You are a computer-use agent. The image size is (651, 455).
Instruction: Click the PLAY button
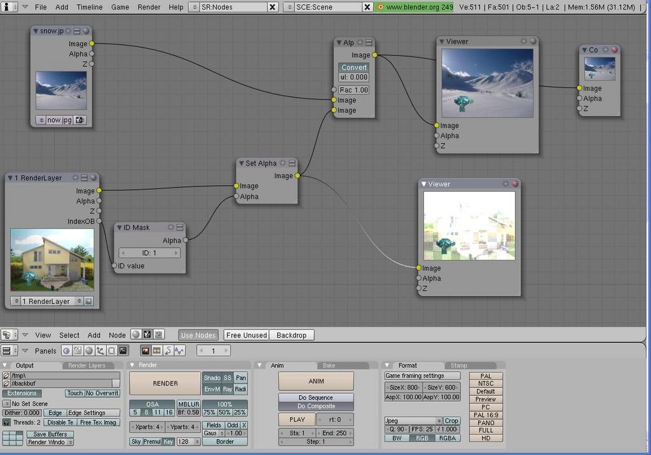[297, 419]
